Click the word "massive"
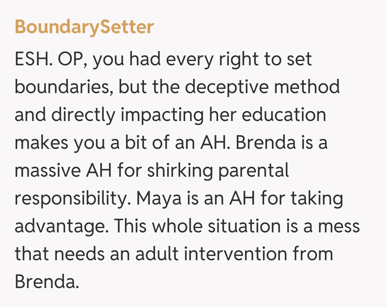 click(x=48, y=171)
